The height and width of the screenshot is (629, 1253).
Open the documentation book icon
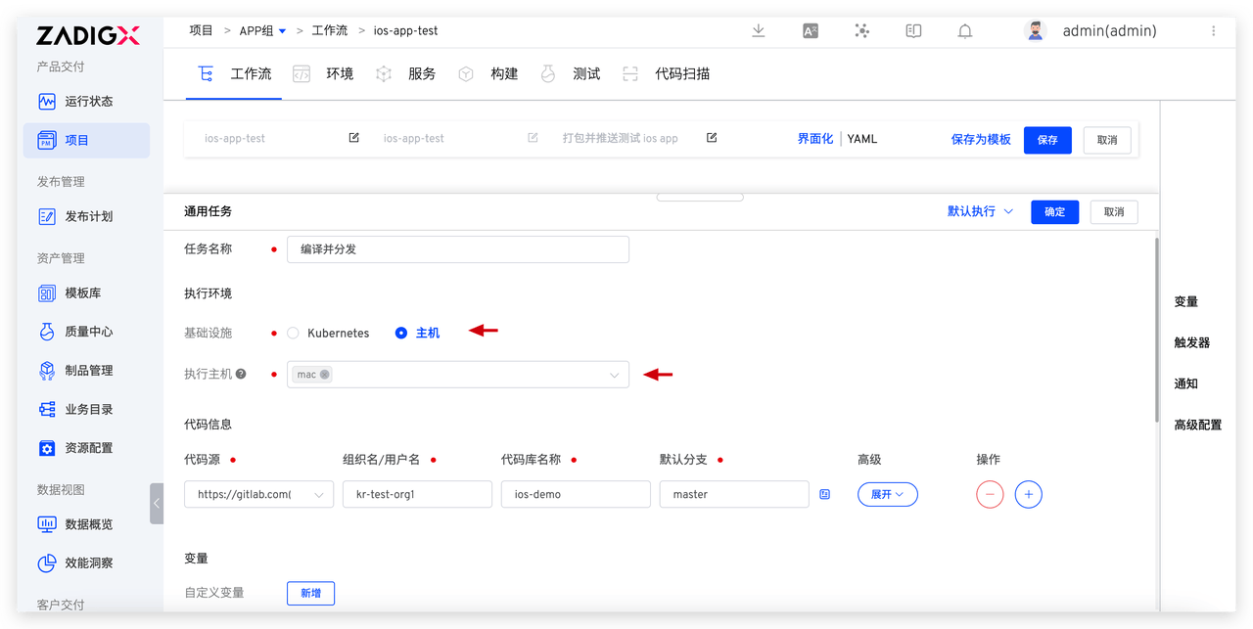[x=913, y=31]
